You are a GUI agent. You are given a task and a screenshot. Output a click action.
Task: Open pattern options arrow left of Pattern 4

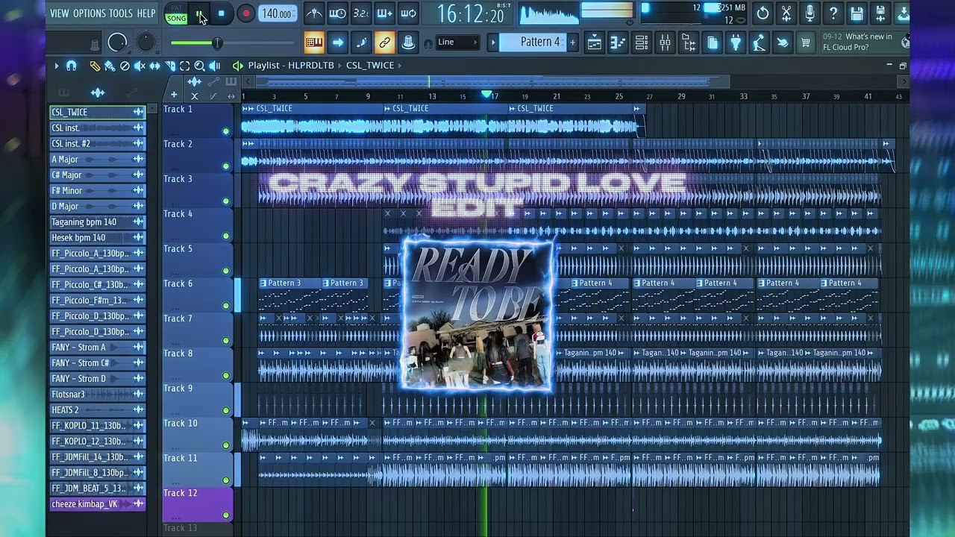pyautogui.click(x=492, y=43)
